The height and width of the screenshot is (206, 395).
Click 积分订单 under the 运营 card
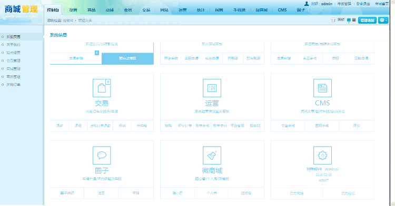pos(185,126)
